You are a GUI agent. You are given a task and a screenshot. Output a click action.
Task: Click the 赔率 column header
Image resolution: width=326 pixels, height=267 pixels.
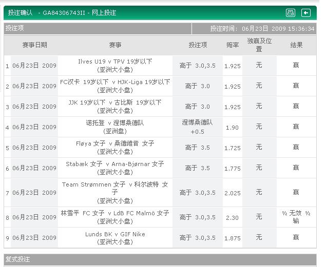(233, 45)
